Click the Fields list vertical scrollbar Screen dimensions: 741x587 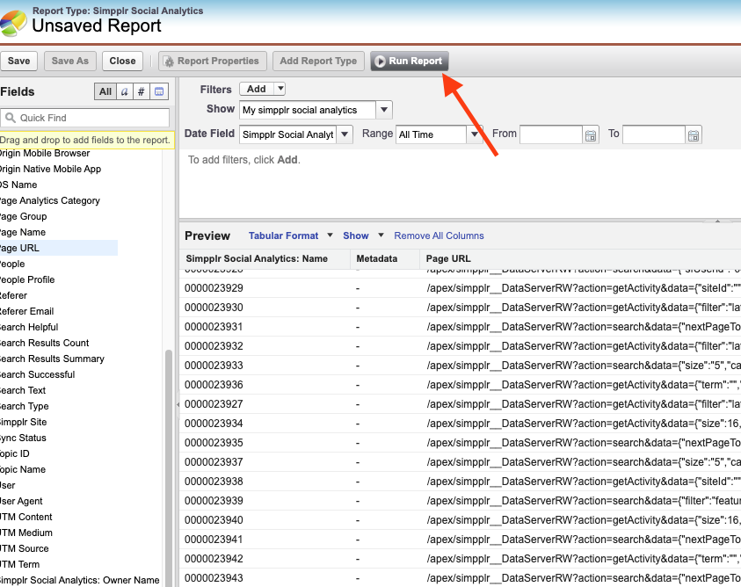tap(168, 467)
